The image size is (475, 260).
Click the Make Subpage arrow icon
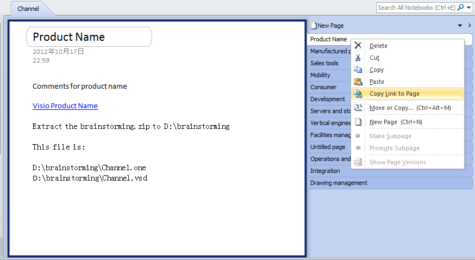click(358, 136)
